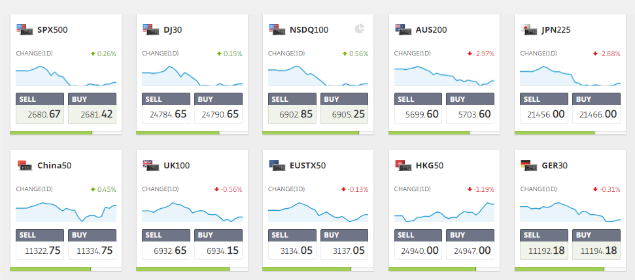Click the EUSTX50 EU flag icon
635x280 pixels.
277,165
